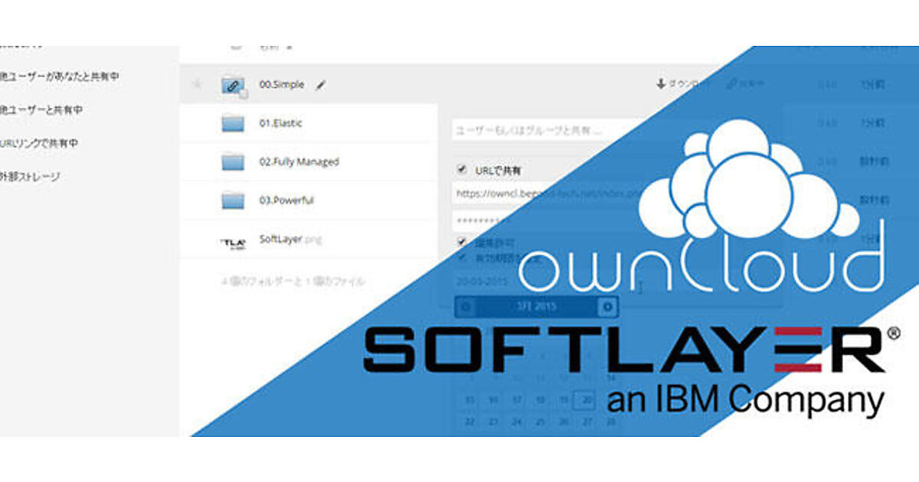Click the rename pencil next to 00.Simple
This screenshot has height=482, width=919.
click(x=320, y=85)
